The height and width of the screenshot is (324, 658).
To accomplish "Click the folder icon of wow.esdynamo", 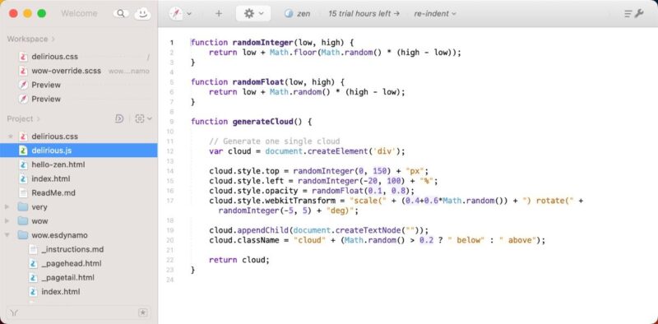I will pos(23,235).
